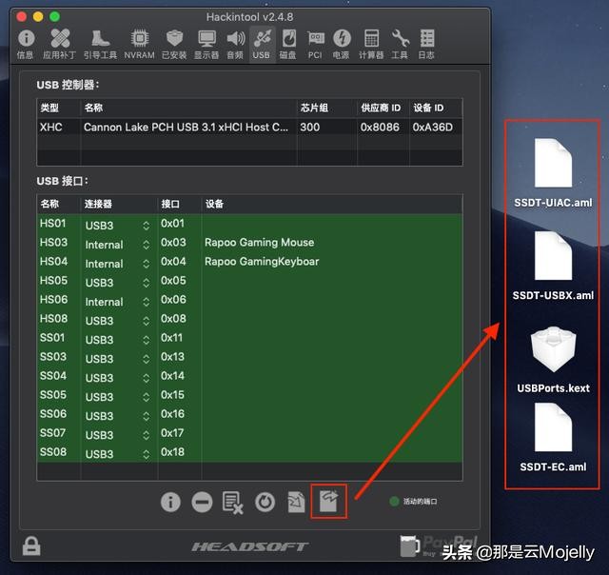609x575 pixels.
Task: Select the USBPorts.kext file on desktop
Action: tap(552, 358)
